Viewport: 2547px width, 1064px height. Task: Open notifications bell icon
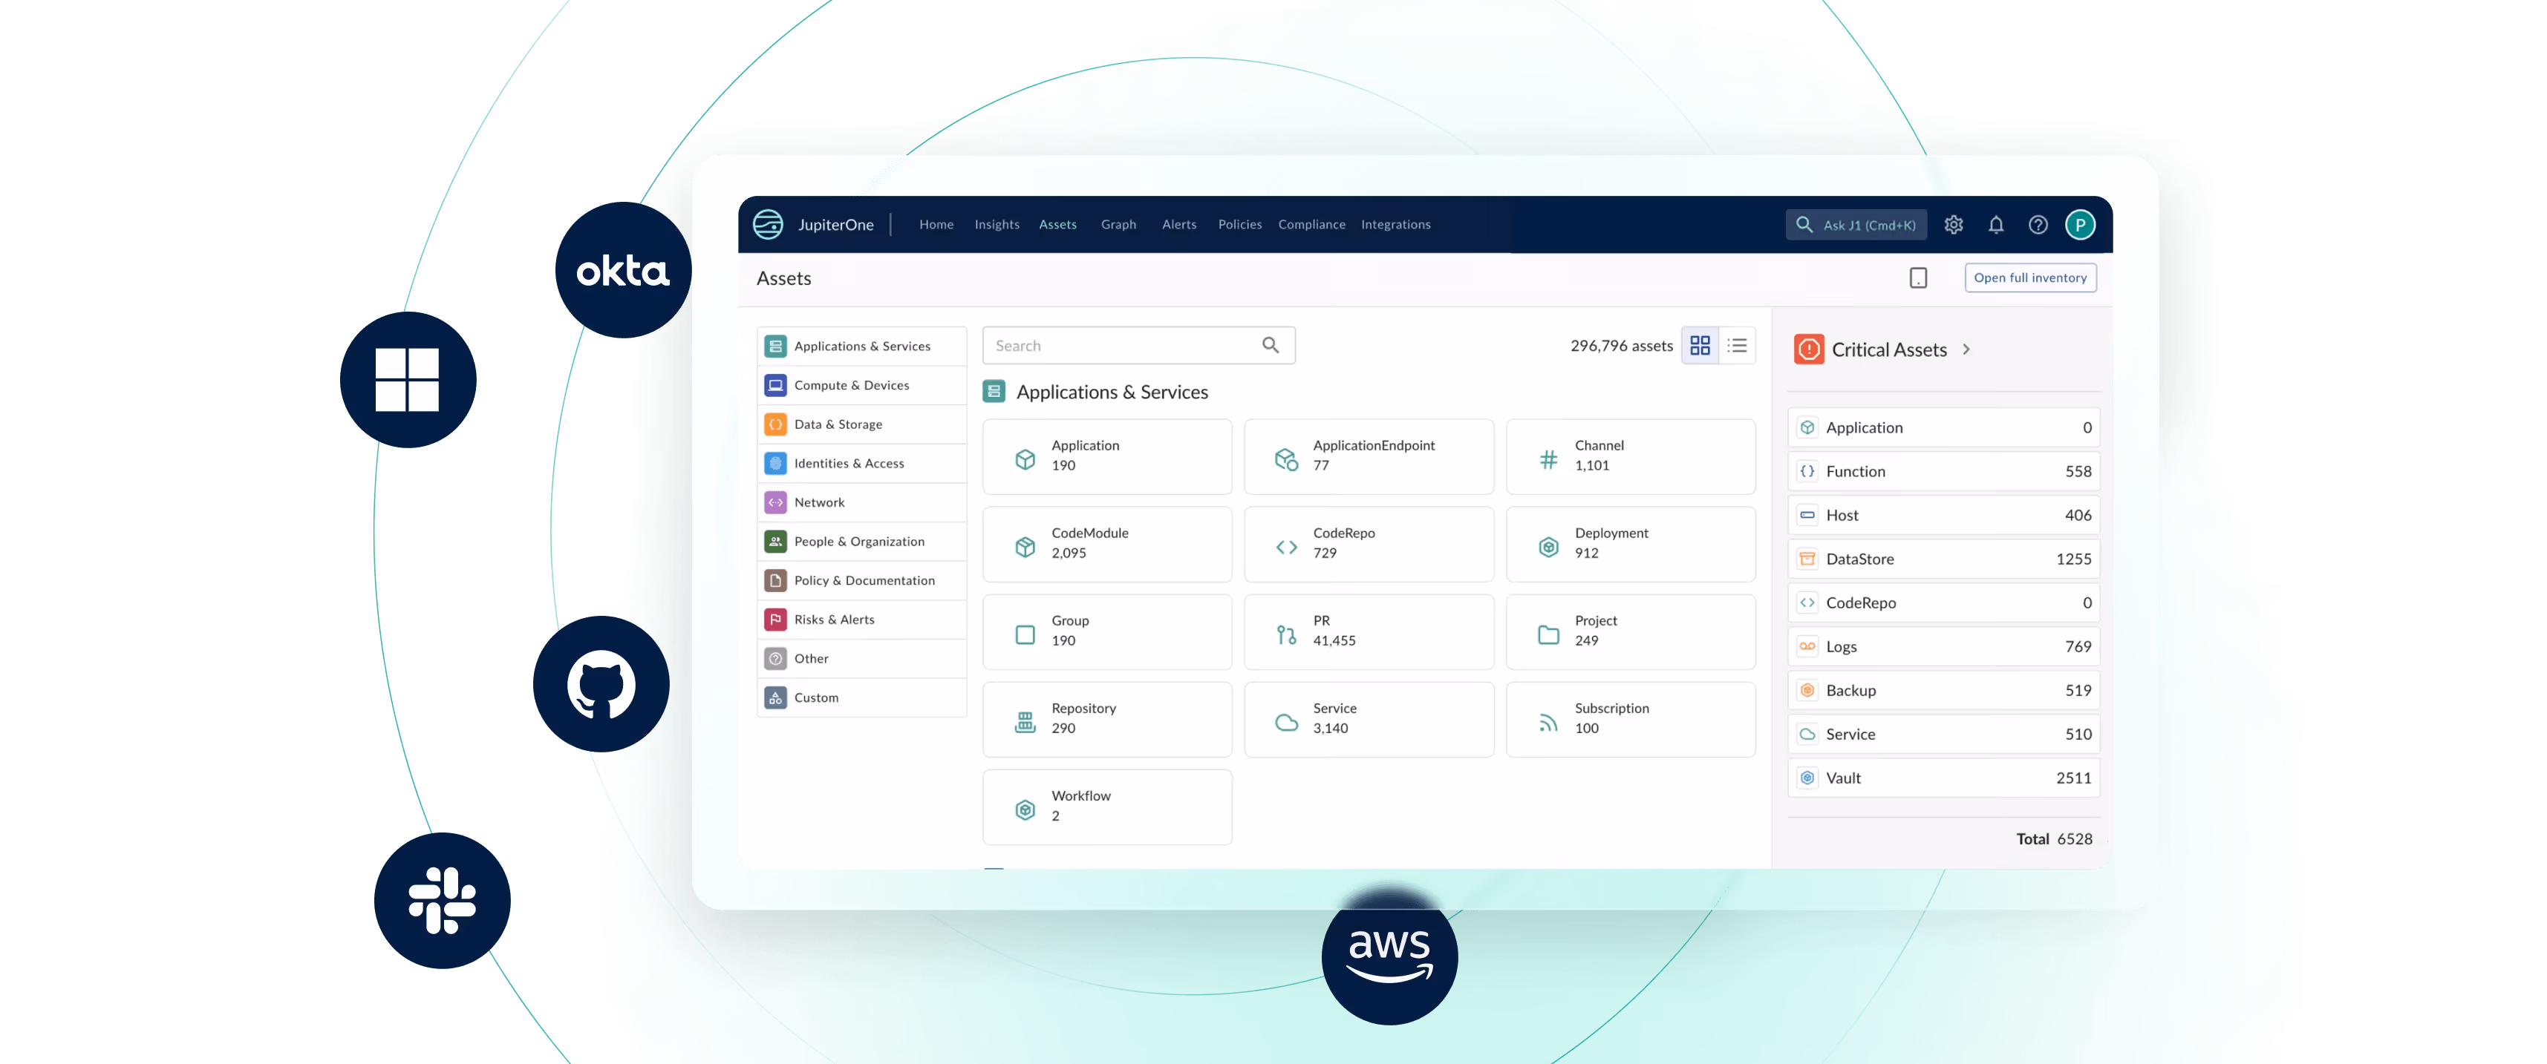click(1995, 226)
